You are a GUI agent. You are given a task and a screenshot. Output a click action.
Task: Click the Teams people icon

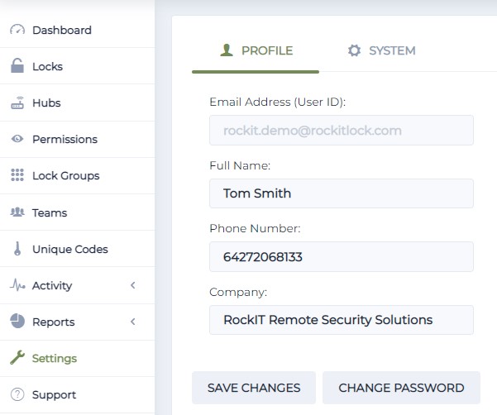tap(17, 212)
